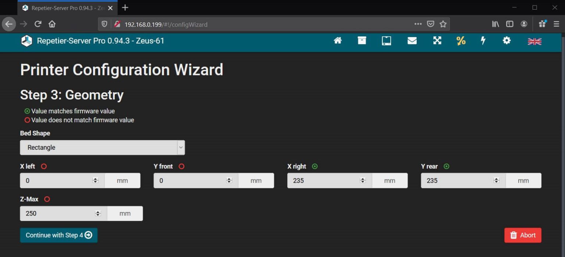Screen dimensions: 565x257
Task: Open global settings via the gear icon
Action: (507, 40)
